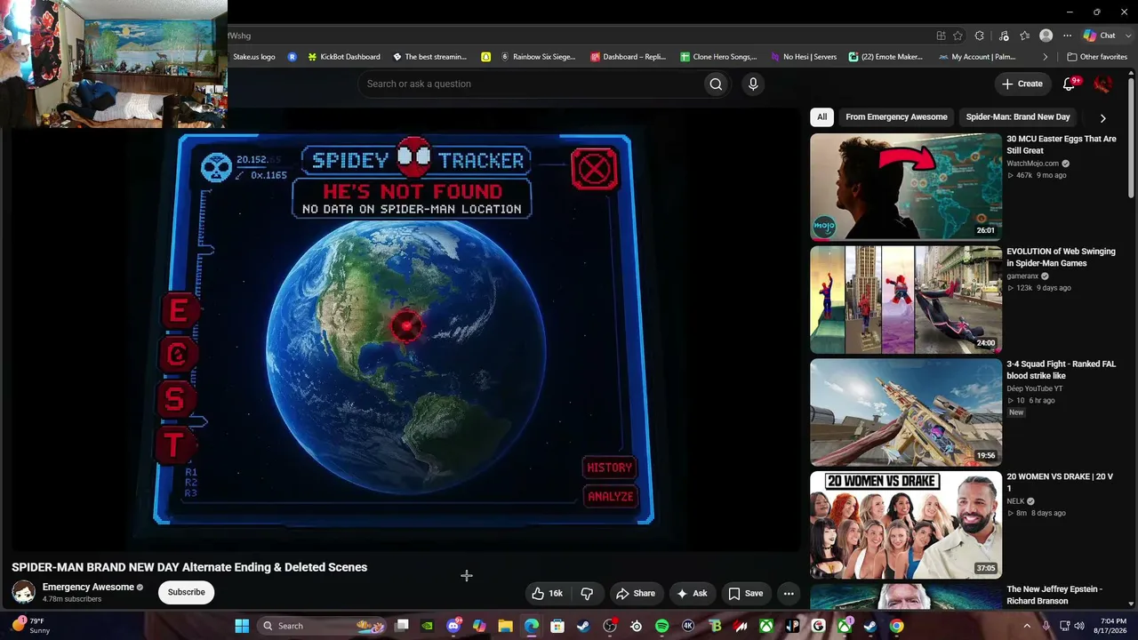
Task: Select the Spider-Man: Brand New Day chip
Action: click(x=1018, y=116)
